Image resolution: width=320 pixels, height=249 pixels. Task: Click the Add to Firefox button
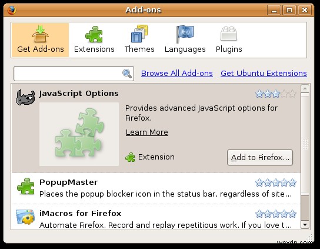pos(260,158)
